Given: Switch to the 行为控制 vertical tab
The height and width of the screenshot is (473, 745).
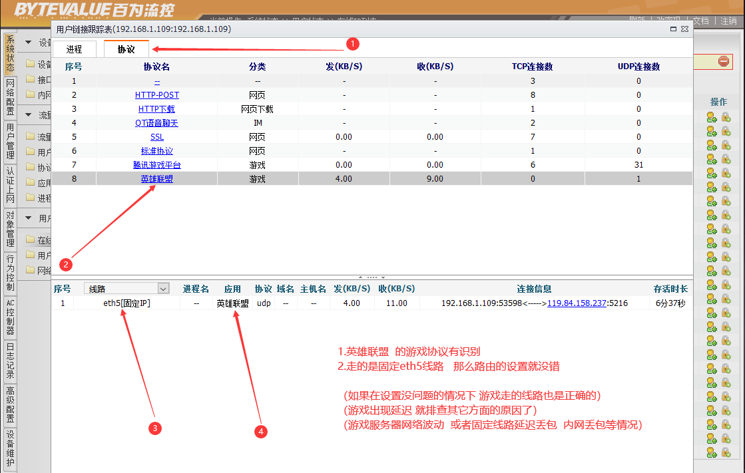Looking at the screenshot, I should [10, 273].
